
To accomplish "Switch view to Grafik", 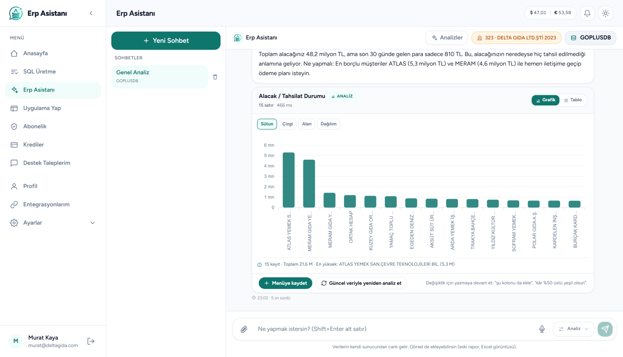I will tap(545, 100).
